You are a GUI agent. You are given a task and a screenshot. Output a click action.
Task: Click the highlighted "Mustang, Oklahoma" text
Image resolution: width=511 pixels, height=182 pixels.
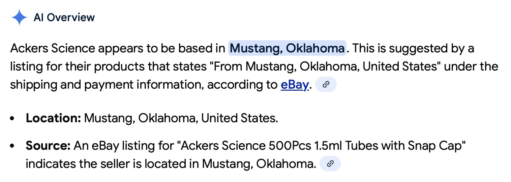(287, 49)
